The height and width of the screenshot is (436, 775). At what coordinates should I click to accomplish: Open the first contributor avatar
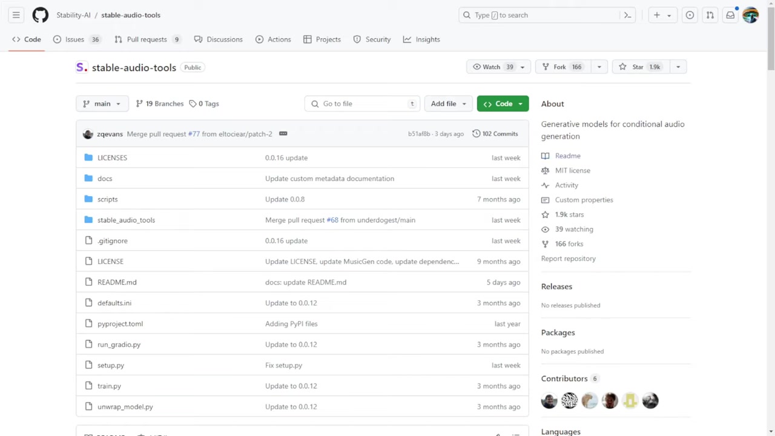(x=549, y=401)
